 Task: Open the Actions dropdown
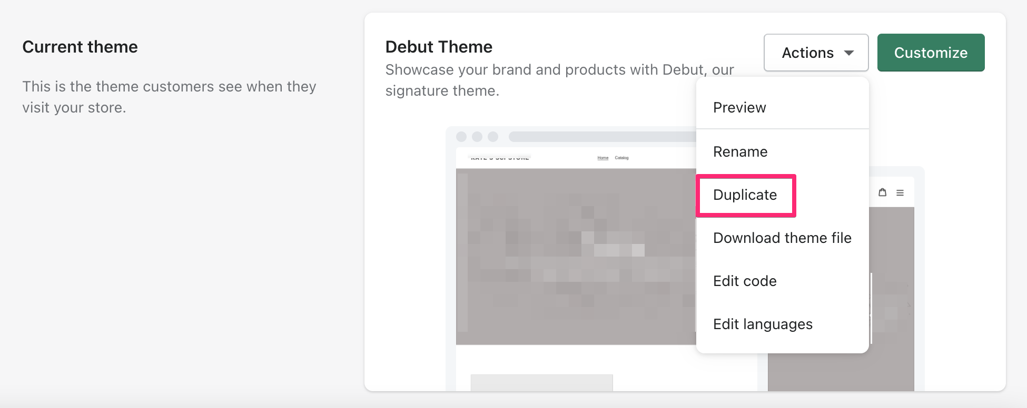[x=816, y=53]
